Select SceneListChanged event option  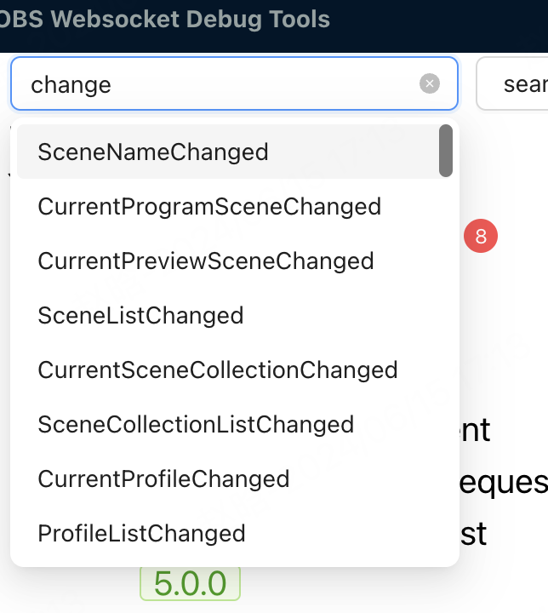[x=141, y=315]
